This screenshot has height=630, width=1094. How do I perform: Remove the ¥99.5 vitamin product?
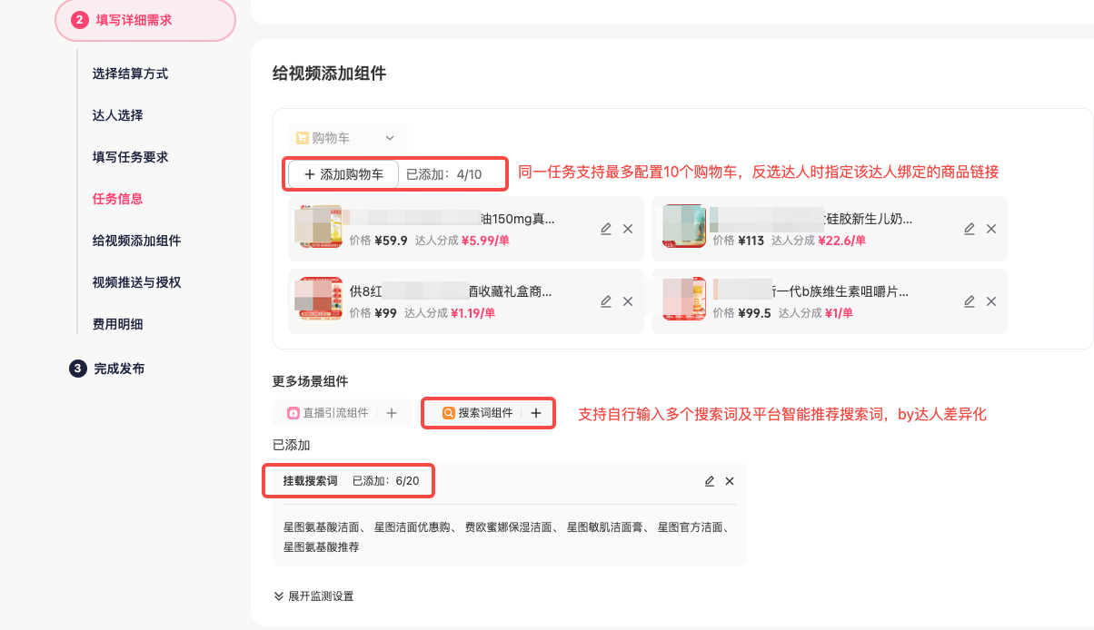tap(991, 301)
